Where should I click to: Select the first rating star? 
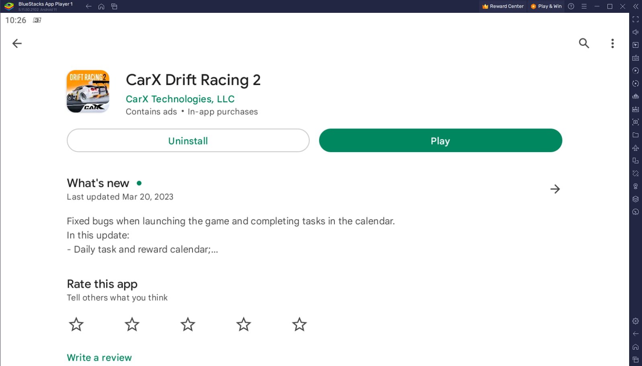(x=76, y=324)
